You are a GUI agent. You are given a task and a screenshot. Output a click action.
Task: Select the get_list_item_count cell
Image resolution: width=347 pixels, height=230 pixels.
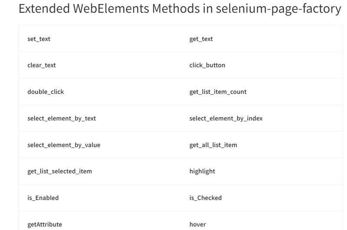pos(218,92)
